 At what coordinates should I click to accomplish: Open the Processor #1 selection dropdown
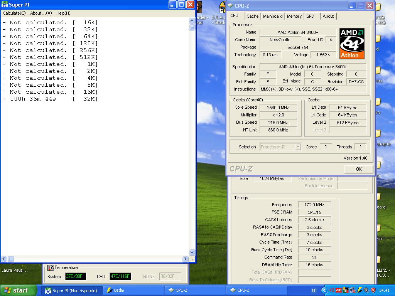[x=280, y=147]
